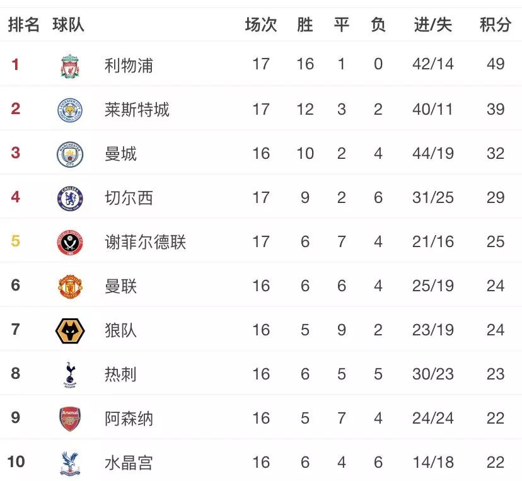Select 阿森纳 row's 22 points value

[x=496, y=418]
